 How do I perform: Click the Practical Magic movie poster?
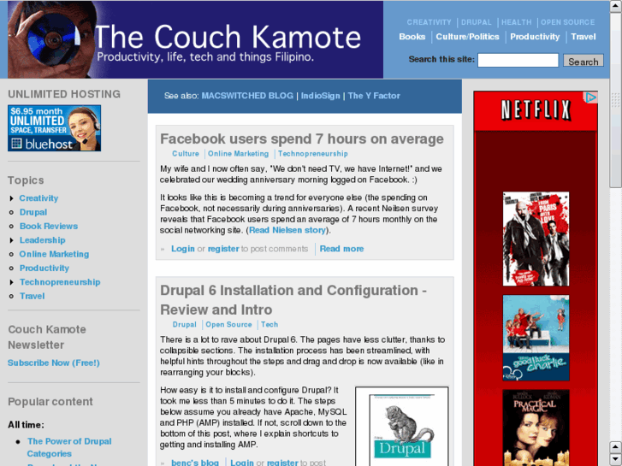tap(536, 428)
